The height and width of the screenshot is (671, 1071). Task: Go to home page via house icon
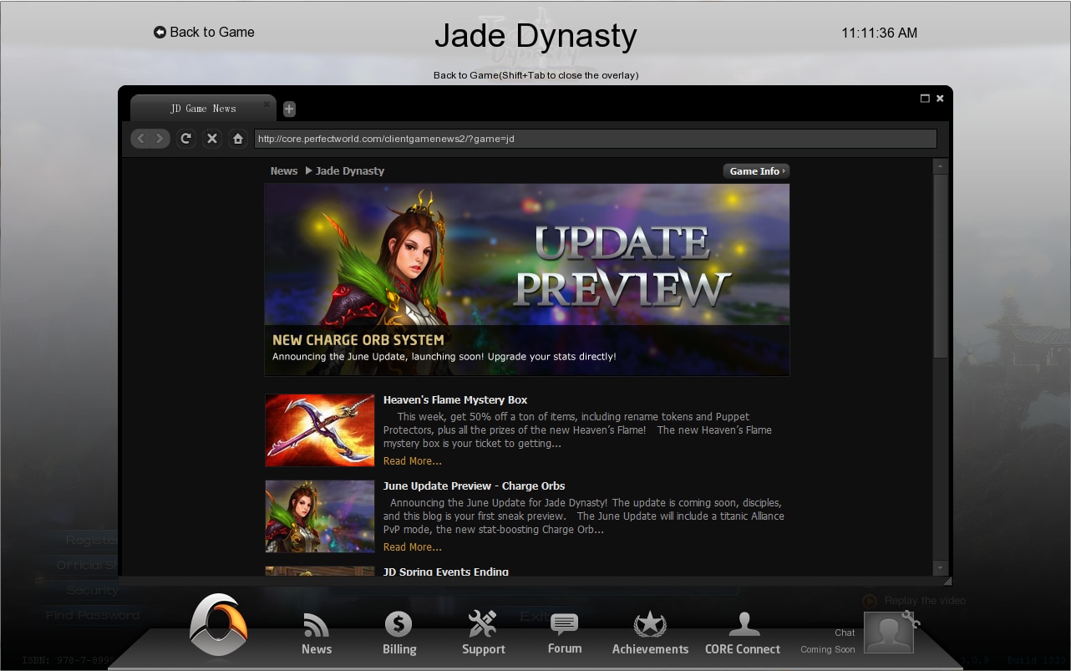(x=238, y=139)
